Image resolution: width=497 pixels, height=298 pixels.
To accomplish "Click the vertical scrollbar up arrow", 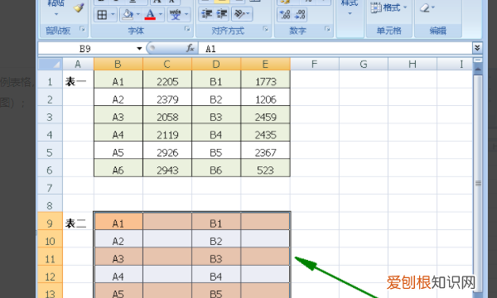I will point(478,69).
